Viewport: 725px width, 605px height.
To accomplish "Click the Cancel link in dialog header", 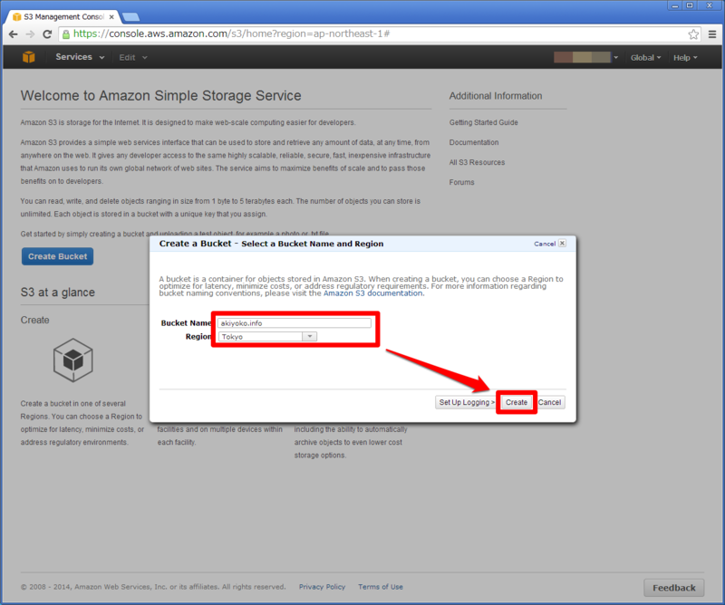I will [545, 244].
